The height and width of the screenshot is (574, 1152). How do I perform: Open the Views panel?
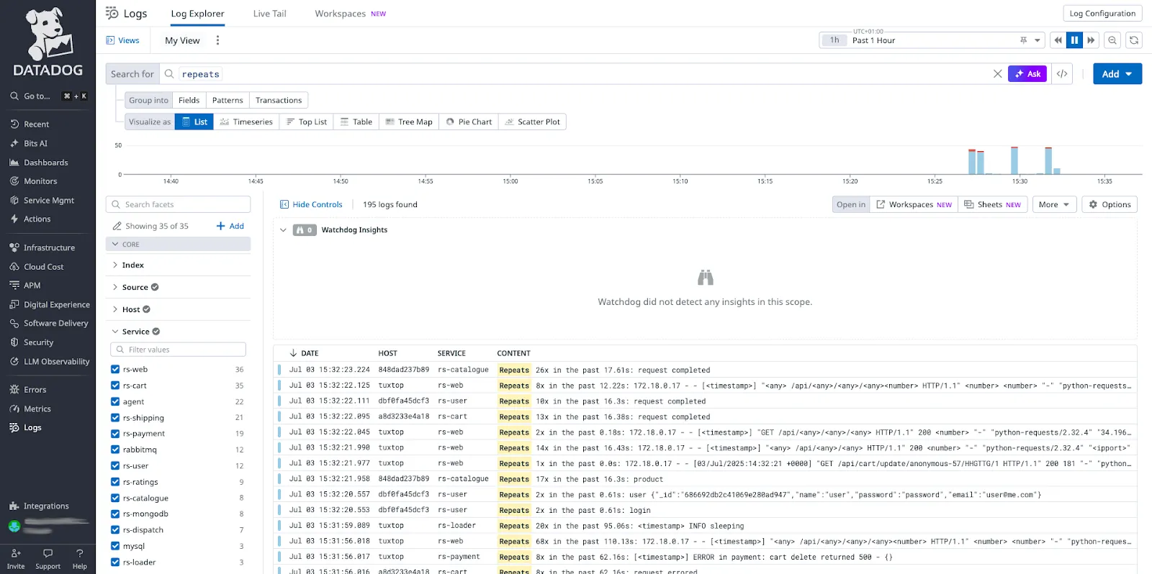(122, 40)
